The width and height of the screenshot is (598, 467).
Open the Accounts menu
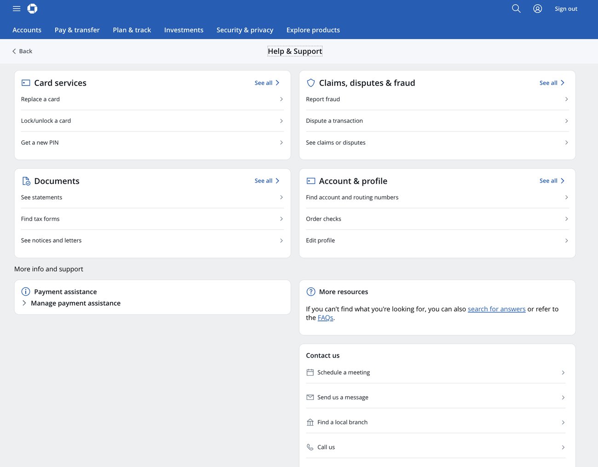point(27,30)
